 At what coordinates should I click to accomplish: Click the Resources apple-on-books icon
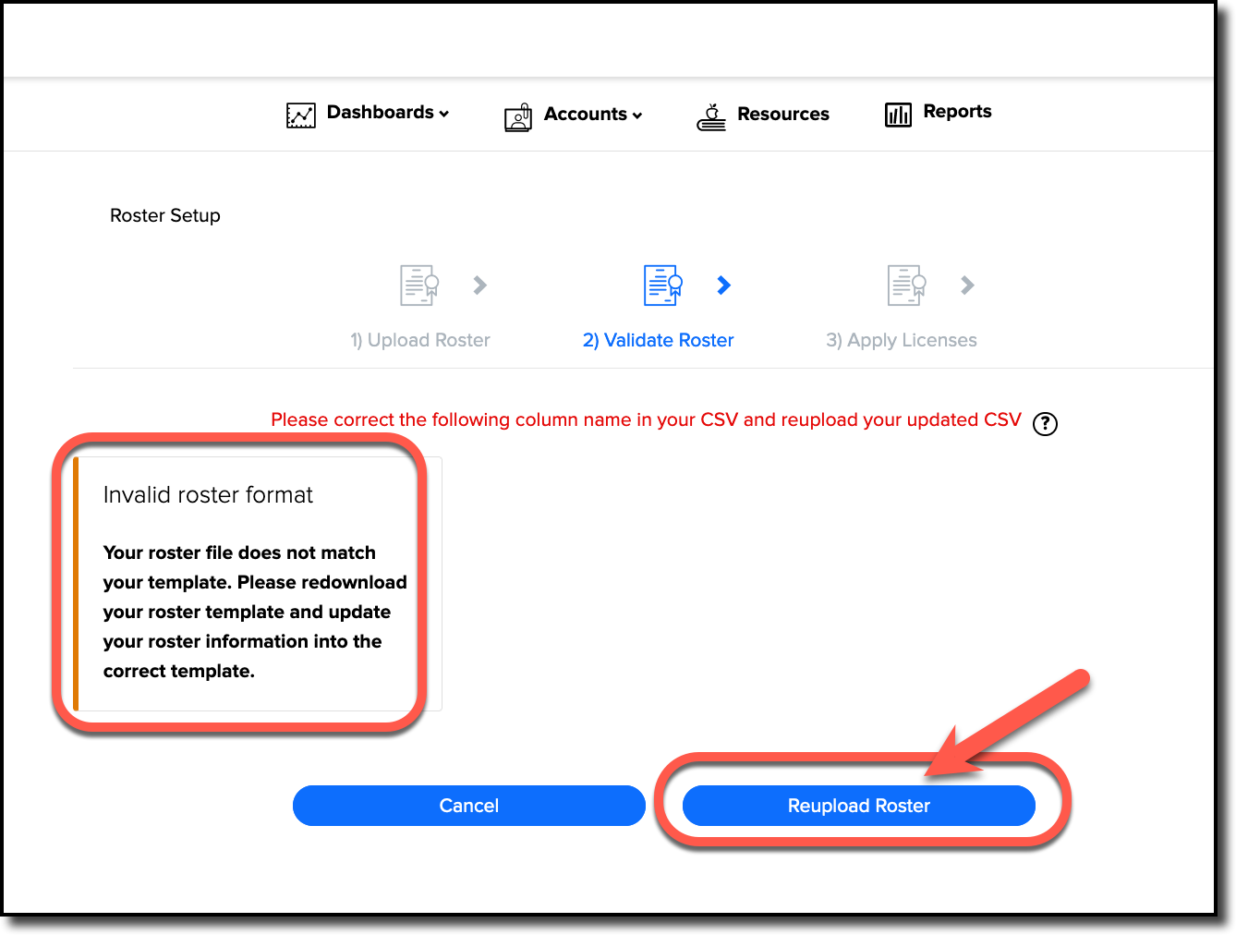(x=711, y=116)
